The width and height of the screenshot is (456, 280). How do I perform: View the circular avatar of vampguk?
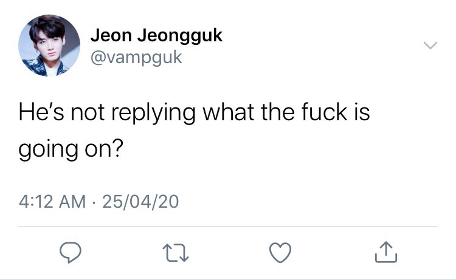pos(49,46)
